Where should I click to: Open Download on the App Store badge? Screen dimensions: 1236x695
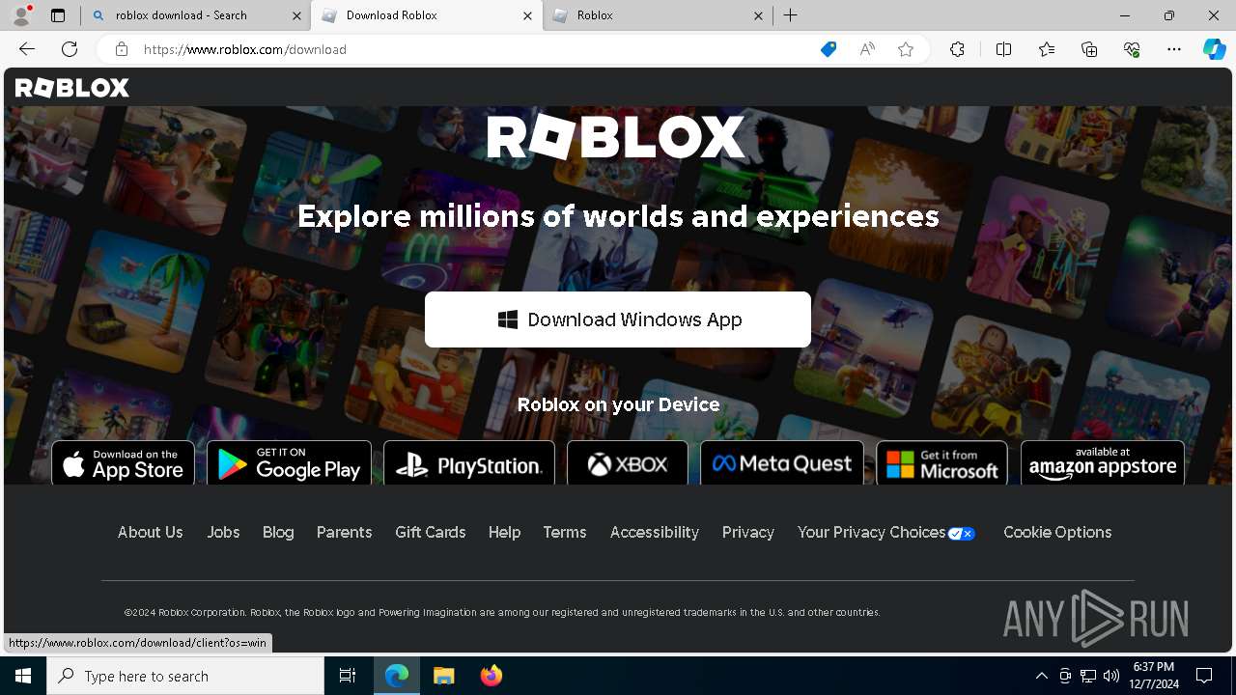coord(123,464)
